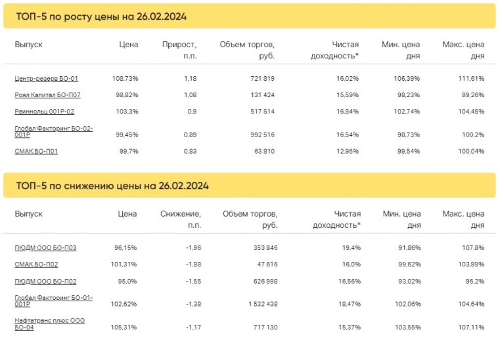
Task: Click the 'ТОП-5 по снижению цены' heading
Action: pos(112,186)
